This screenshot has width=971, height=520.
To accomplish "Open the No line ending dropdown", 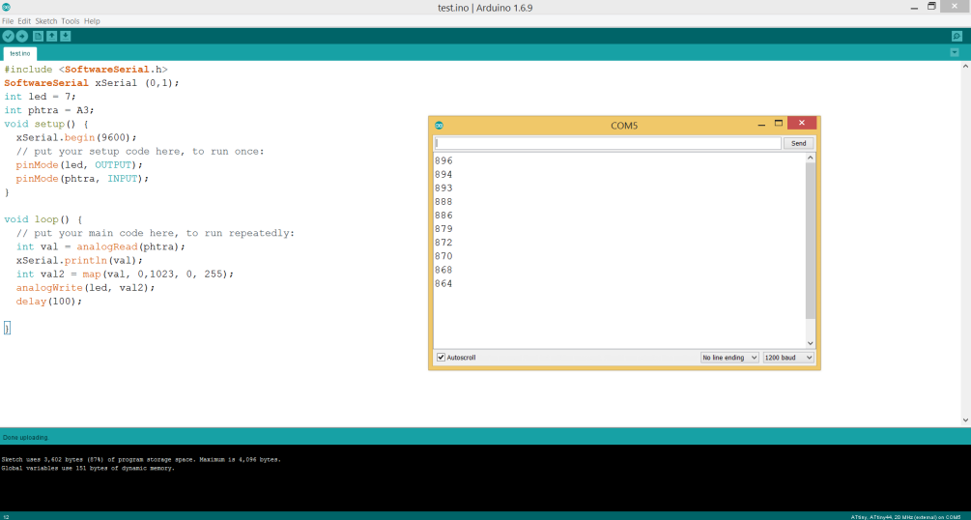I will 729,358.
